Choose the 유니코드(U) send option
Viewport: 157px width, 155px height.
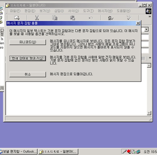27,42
